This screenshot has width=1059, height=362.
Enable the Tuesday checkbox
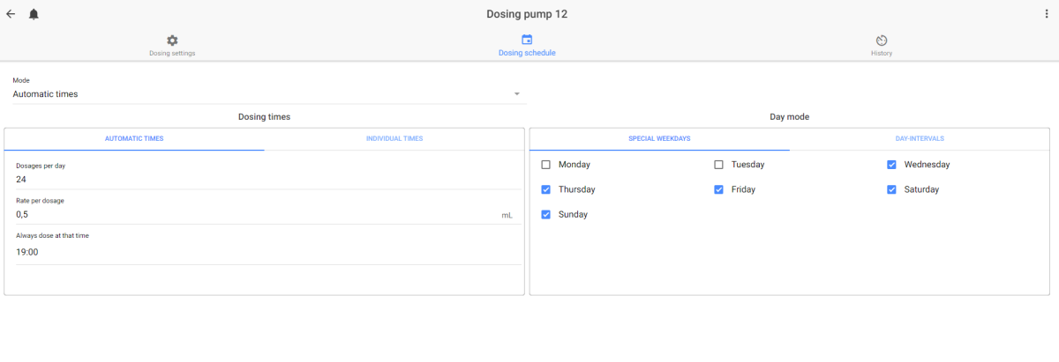718,165
